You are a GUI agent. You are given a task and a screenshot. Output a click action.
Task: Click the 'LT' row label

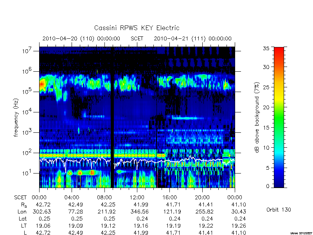pyautogui.click(x=24, y=226)
